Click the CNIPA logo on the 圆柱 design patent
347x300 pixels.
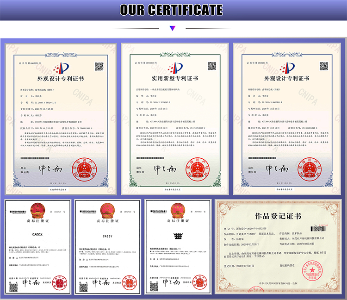coord(61,68)
